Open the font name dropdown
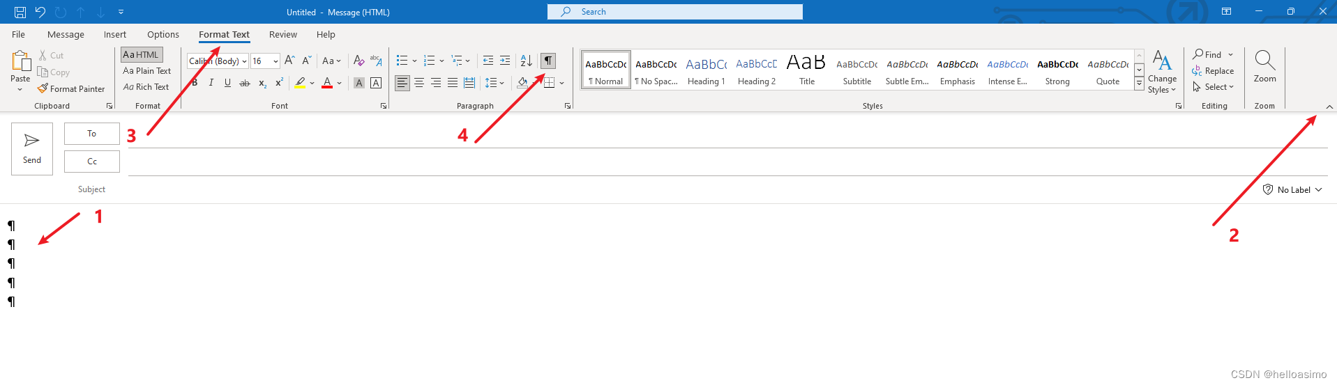 click(244, 61)
